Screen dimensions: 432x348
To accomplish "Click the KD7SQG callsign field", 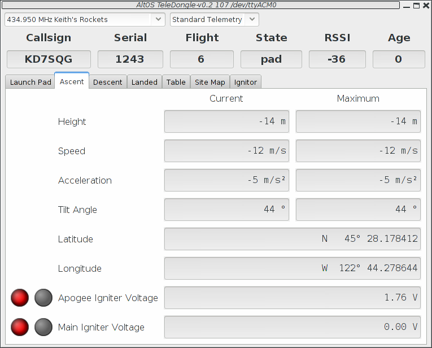I will coord(49,59).
